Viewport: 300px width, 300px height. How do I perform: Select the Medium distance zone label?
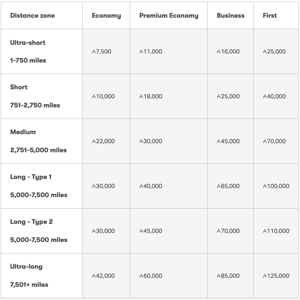(x=23, y=132)
